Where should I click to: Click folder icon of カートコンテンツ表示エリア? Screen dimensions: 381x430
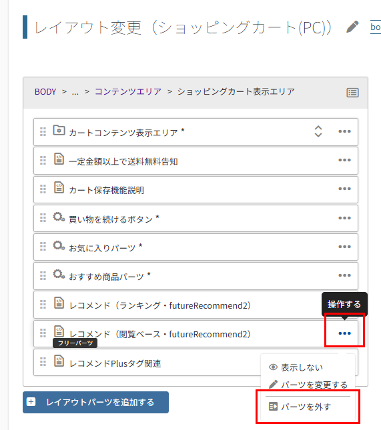(x=59, y=130)
